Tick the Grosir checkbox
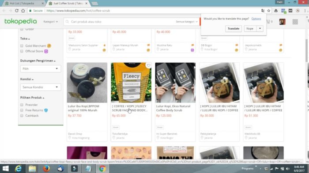The height and width of the screenshot is (173, 309). click(x=22, y=29)
